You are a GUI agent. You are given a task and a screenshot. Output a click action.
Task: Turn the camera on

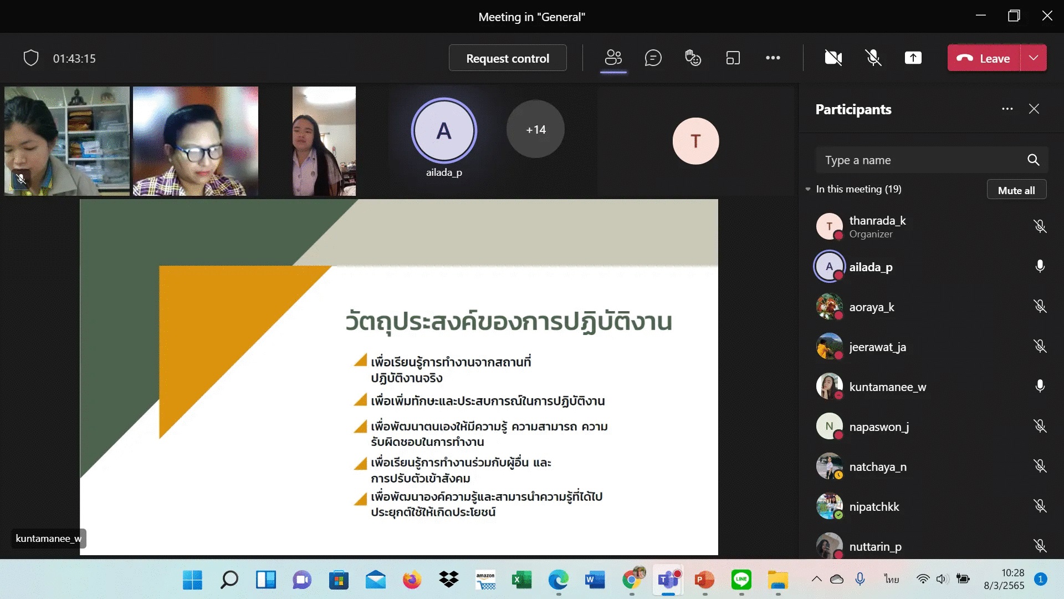click(833, 58)
